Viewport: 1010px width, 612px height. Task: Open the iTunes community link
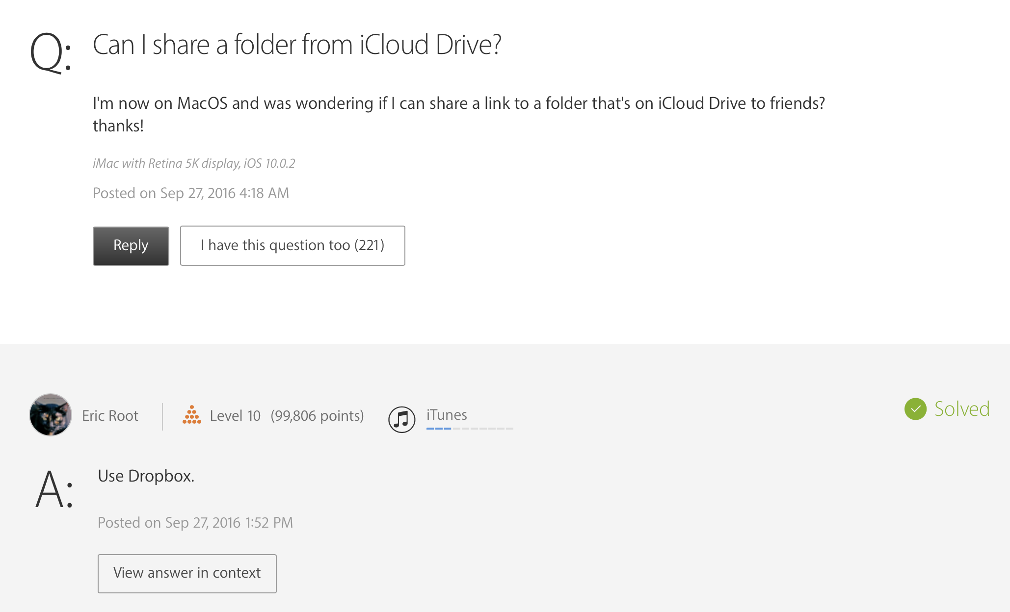pyautogui.click(x=447, y=415)
